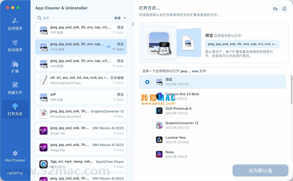Choose Capture One 23 Beta as opener
The width and height of the screenshot is (293, 181).
(212, 96)
